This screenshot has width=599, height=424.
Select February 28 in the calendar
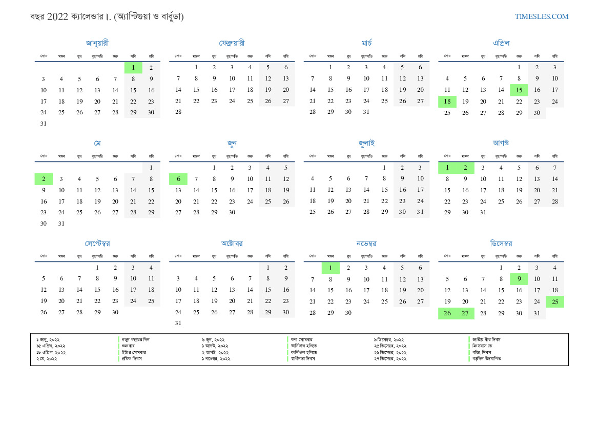pyautogui.click(x=178, y=112)
